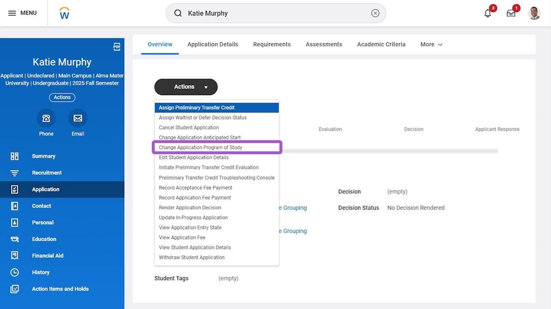This screenshot has height=309, width=551.
Task: Open Recruitment in the sidebar
Action: pyautogui.click(x=62, y=173)
